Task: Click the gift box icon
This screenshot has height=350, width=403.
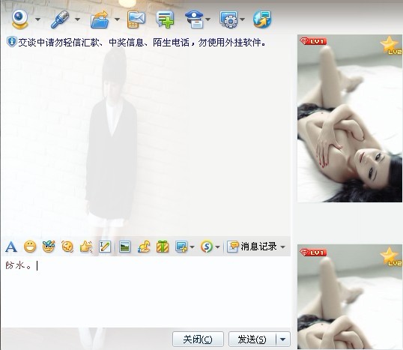Action: (163, 247)
